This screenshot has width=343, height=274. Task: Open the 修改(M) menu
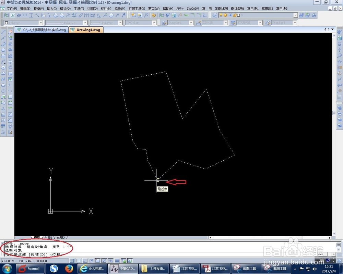120,9
